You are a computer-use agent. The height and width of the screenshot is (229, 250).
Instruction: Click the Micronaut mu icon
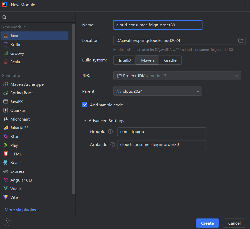coord(6,119)
